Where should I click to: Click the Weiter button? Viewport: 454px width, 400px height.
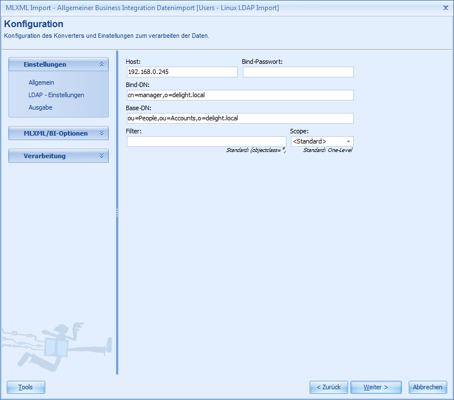[375, 387]
